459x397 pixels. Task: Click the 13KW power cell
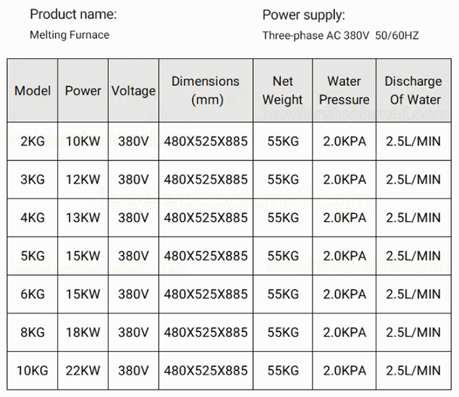click(x=83, y=217)
